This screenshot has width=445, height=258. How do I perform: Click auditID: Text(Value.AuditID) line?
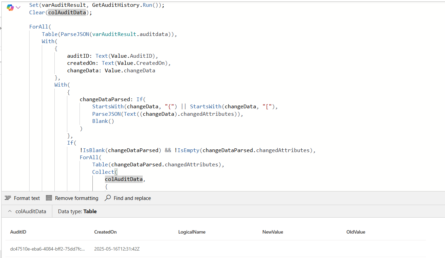coord(113,56)
